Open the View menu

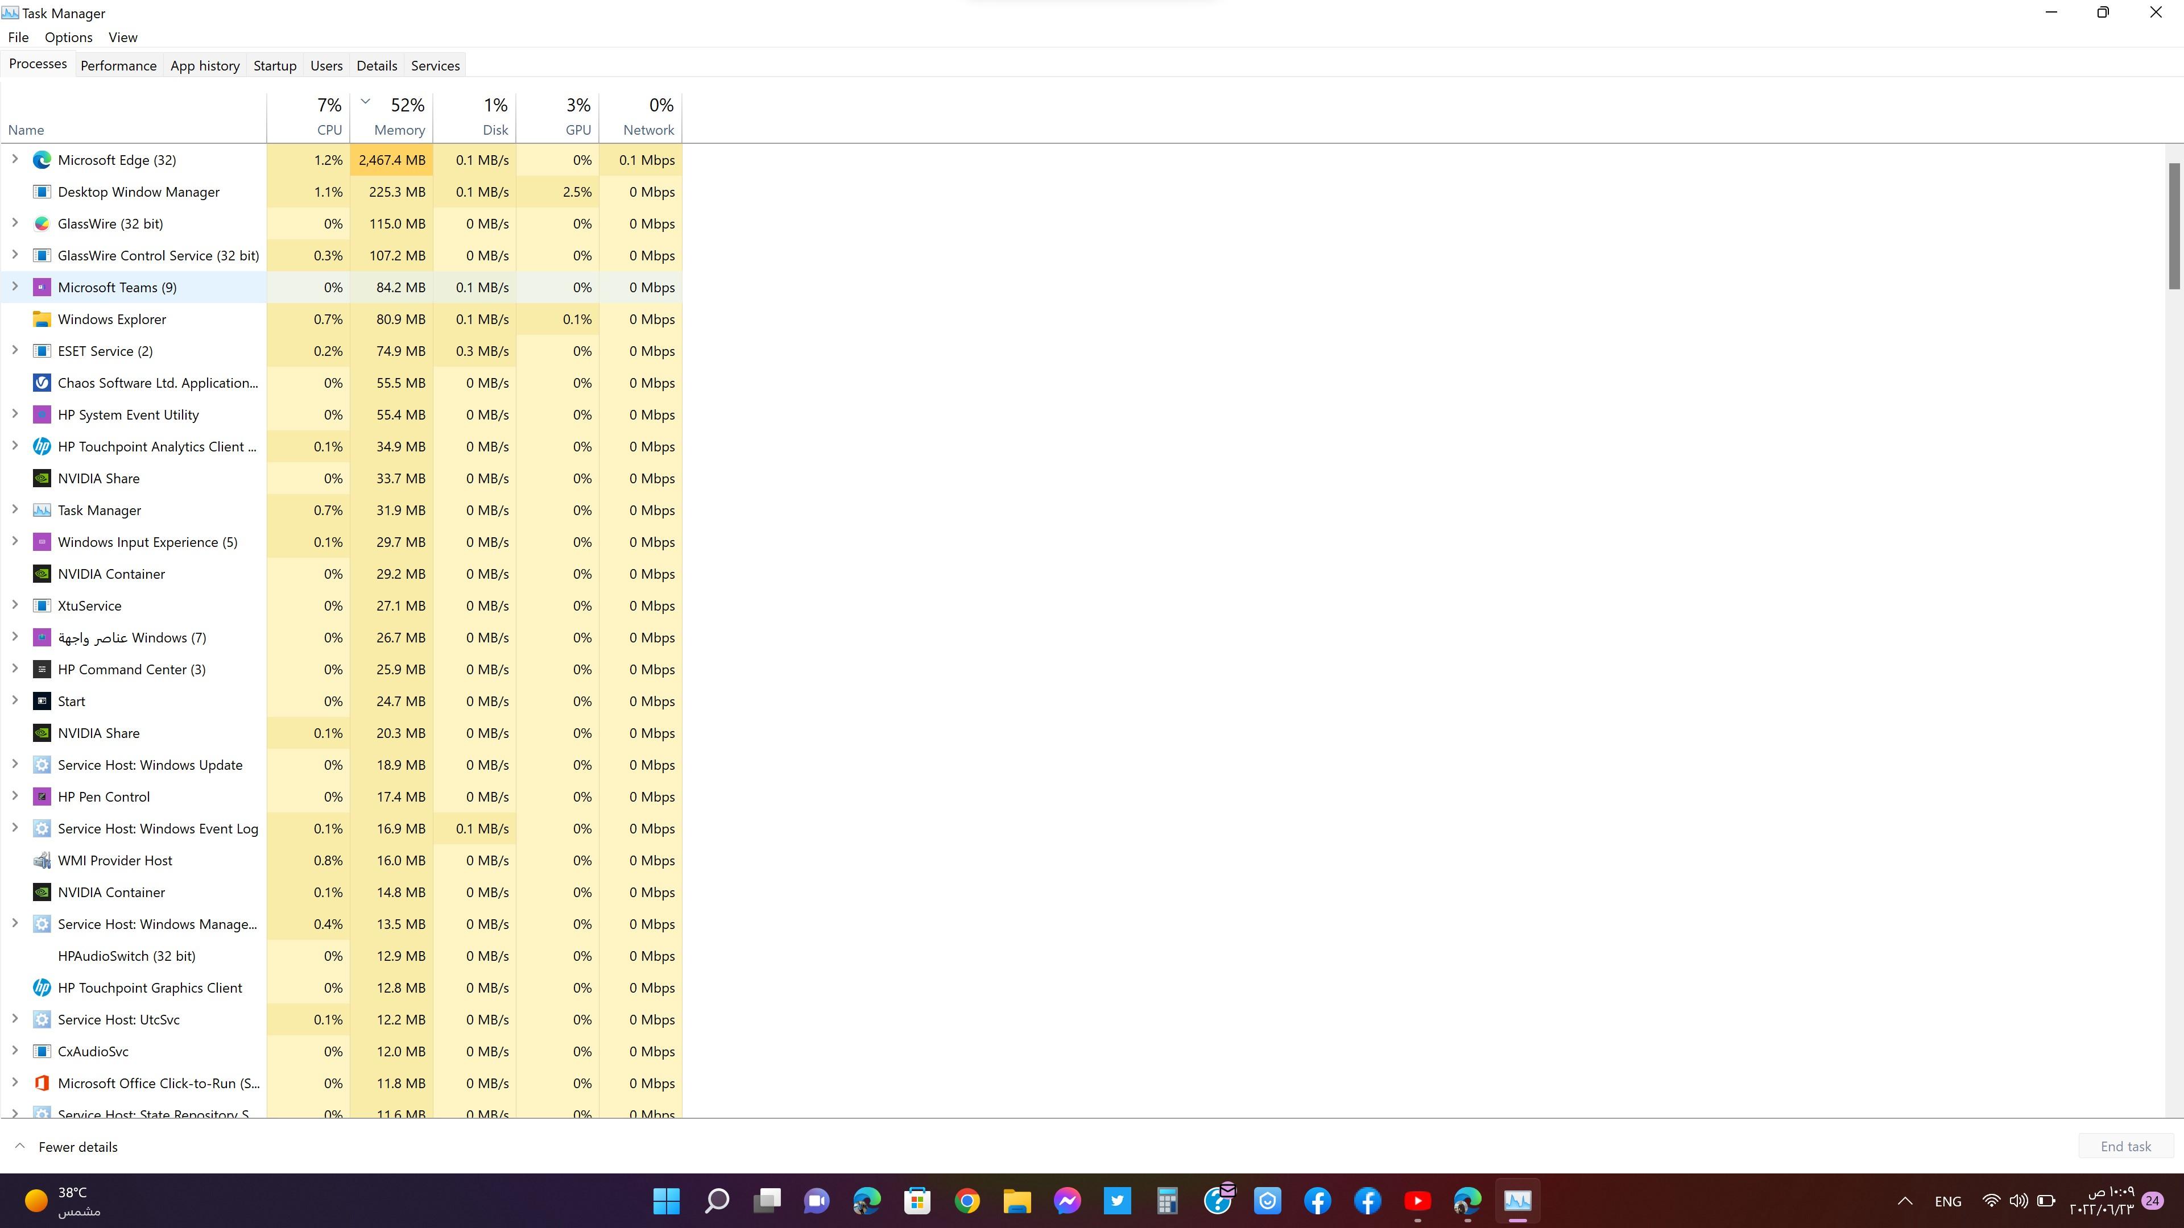coord(123,38)
